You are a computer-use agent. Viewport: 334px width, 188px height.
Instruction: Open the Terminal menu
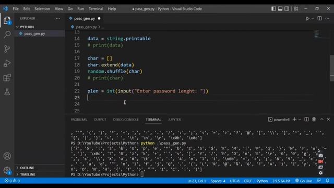pos(96,9)
